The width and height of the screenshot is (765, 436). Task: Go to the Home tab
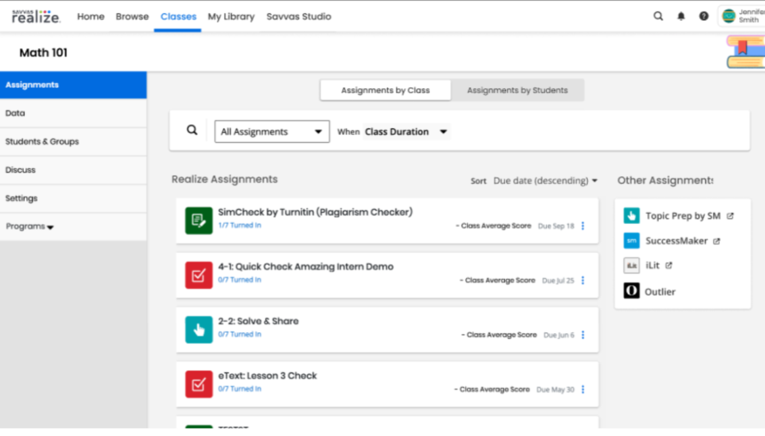[90, 17]
